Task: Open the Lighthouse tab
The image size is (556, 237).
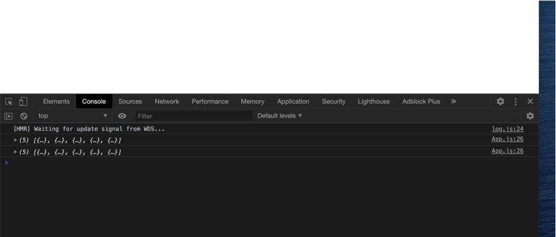Action: click(374, 102)
